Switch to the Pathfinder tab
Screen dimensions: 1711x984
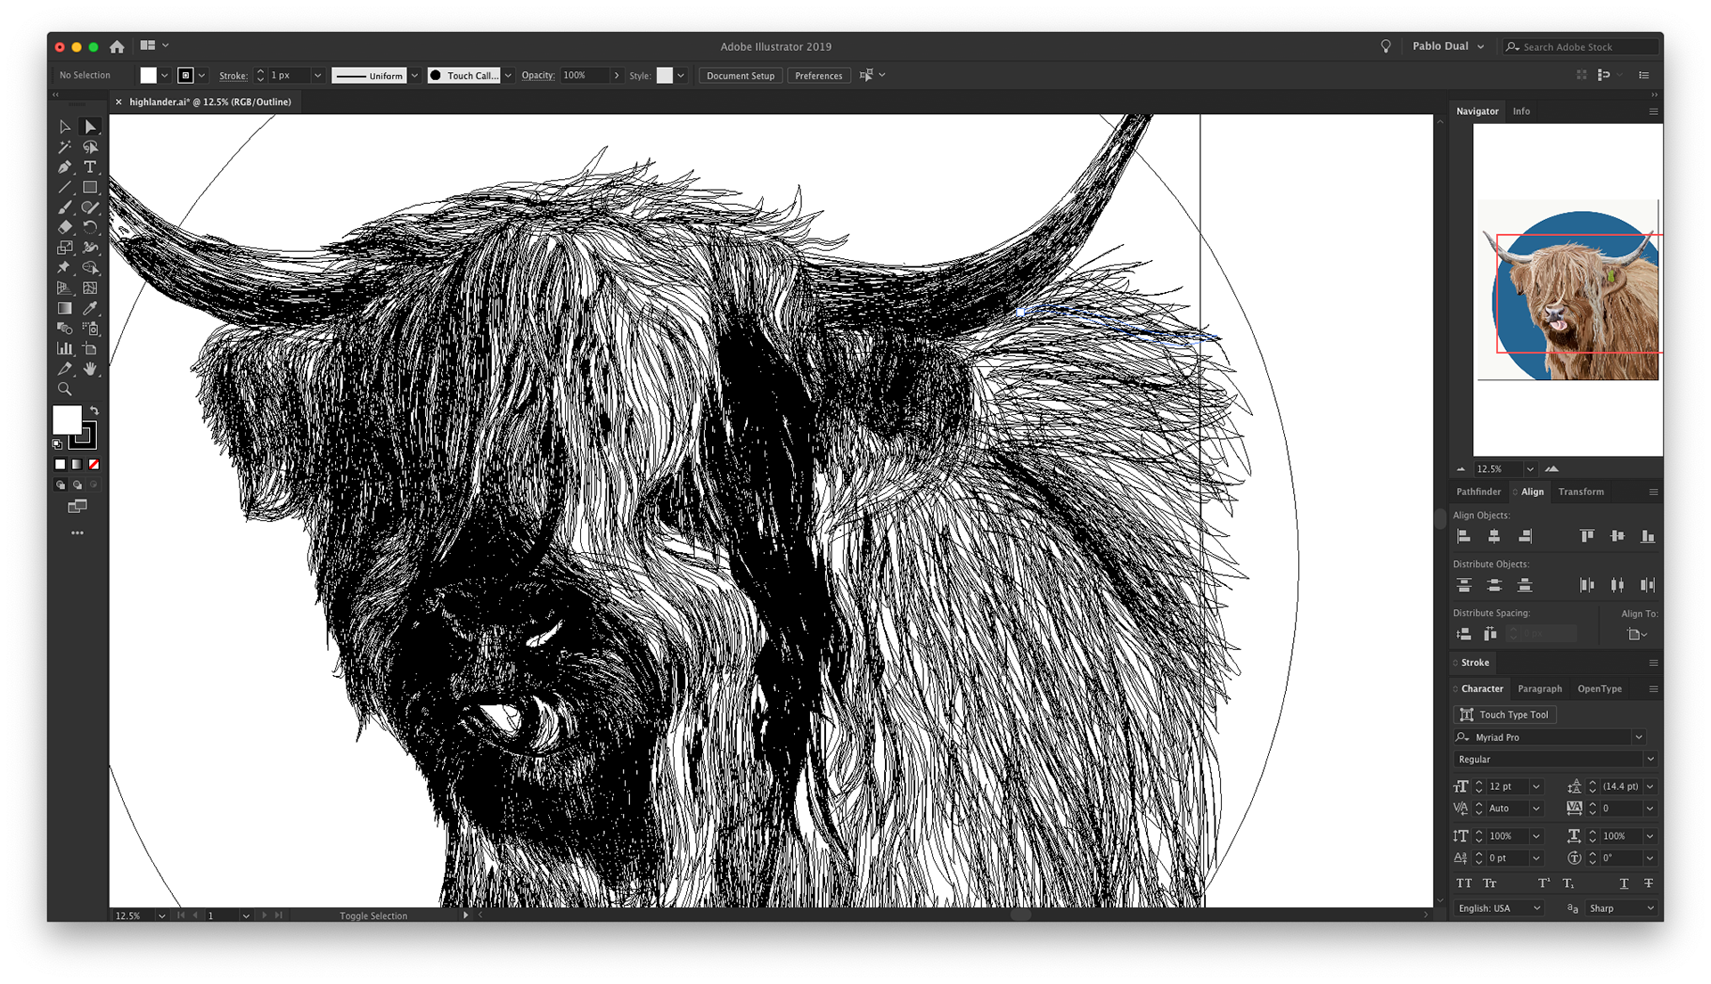click(x=1478, y=492)
